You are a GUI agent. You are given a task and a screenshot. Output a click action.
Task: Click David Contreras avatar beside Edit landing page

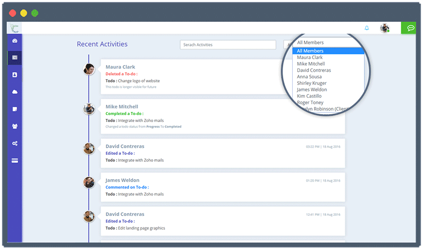pos(89,216)
